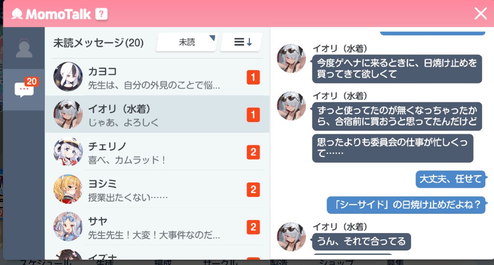Open チェリノ's unread message thread

[158, 152]
